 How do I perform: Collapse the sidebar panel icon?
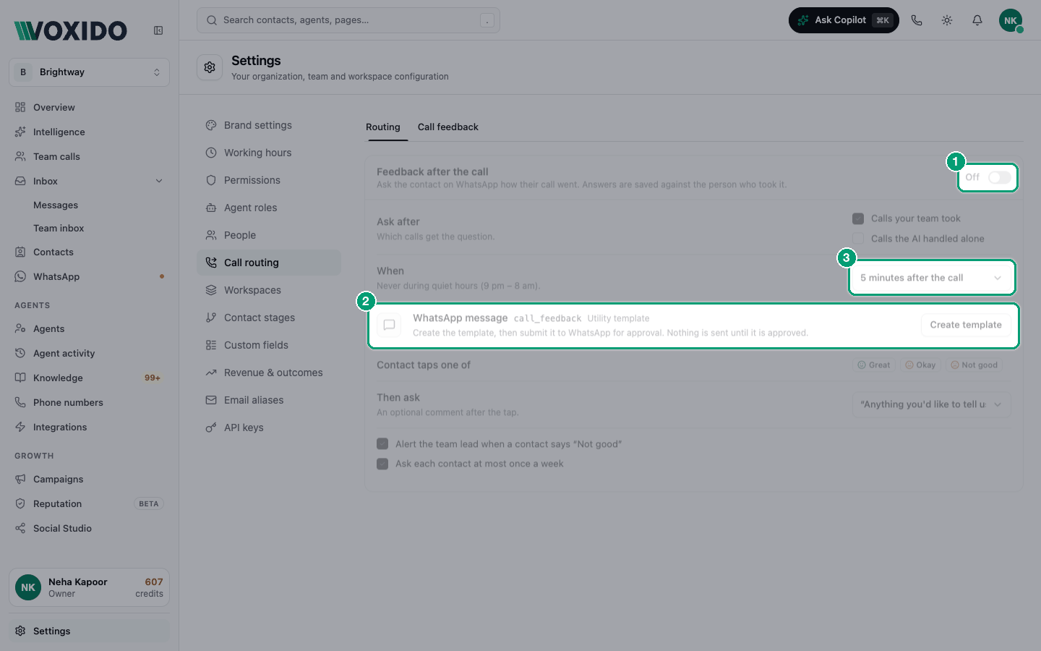click(x=158, y=30)
